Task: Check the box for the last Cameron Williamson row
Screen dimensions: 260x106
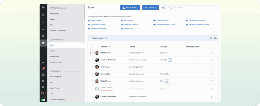Action: [x=92, y=97]
